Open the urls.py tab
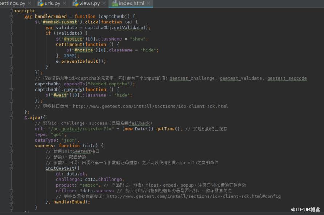 [52, 3]
